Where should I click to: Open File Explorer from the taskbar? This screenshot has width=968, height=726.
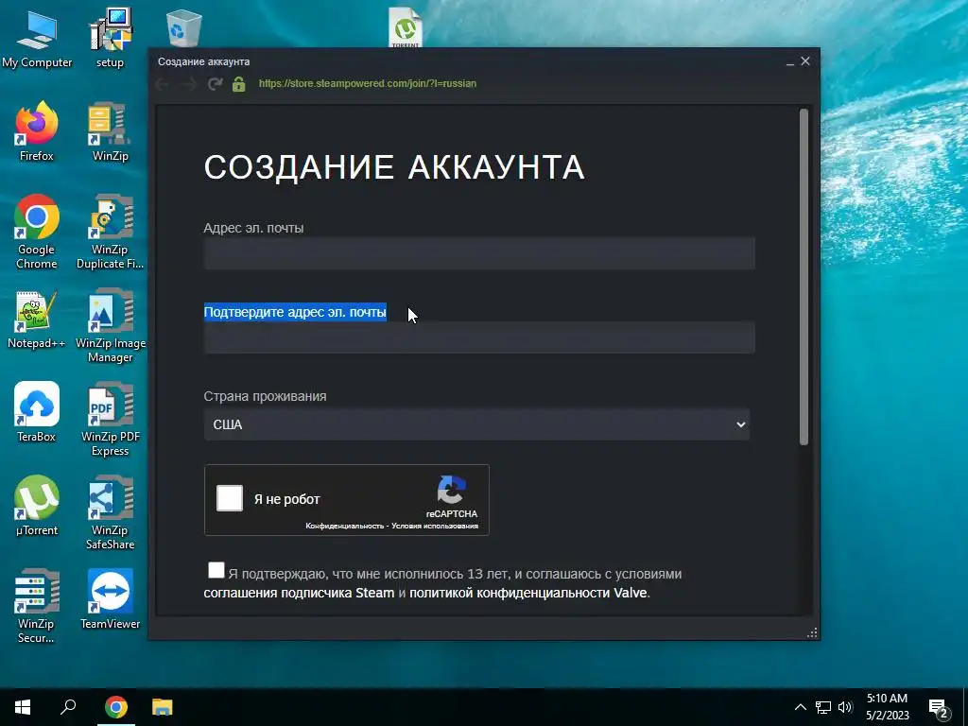point(163,707)
